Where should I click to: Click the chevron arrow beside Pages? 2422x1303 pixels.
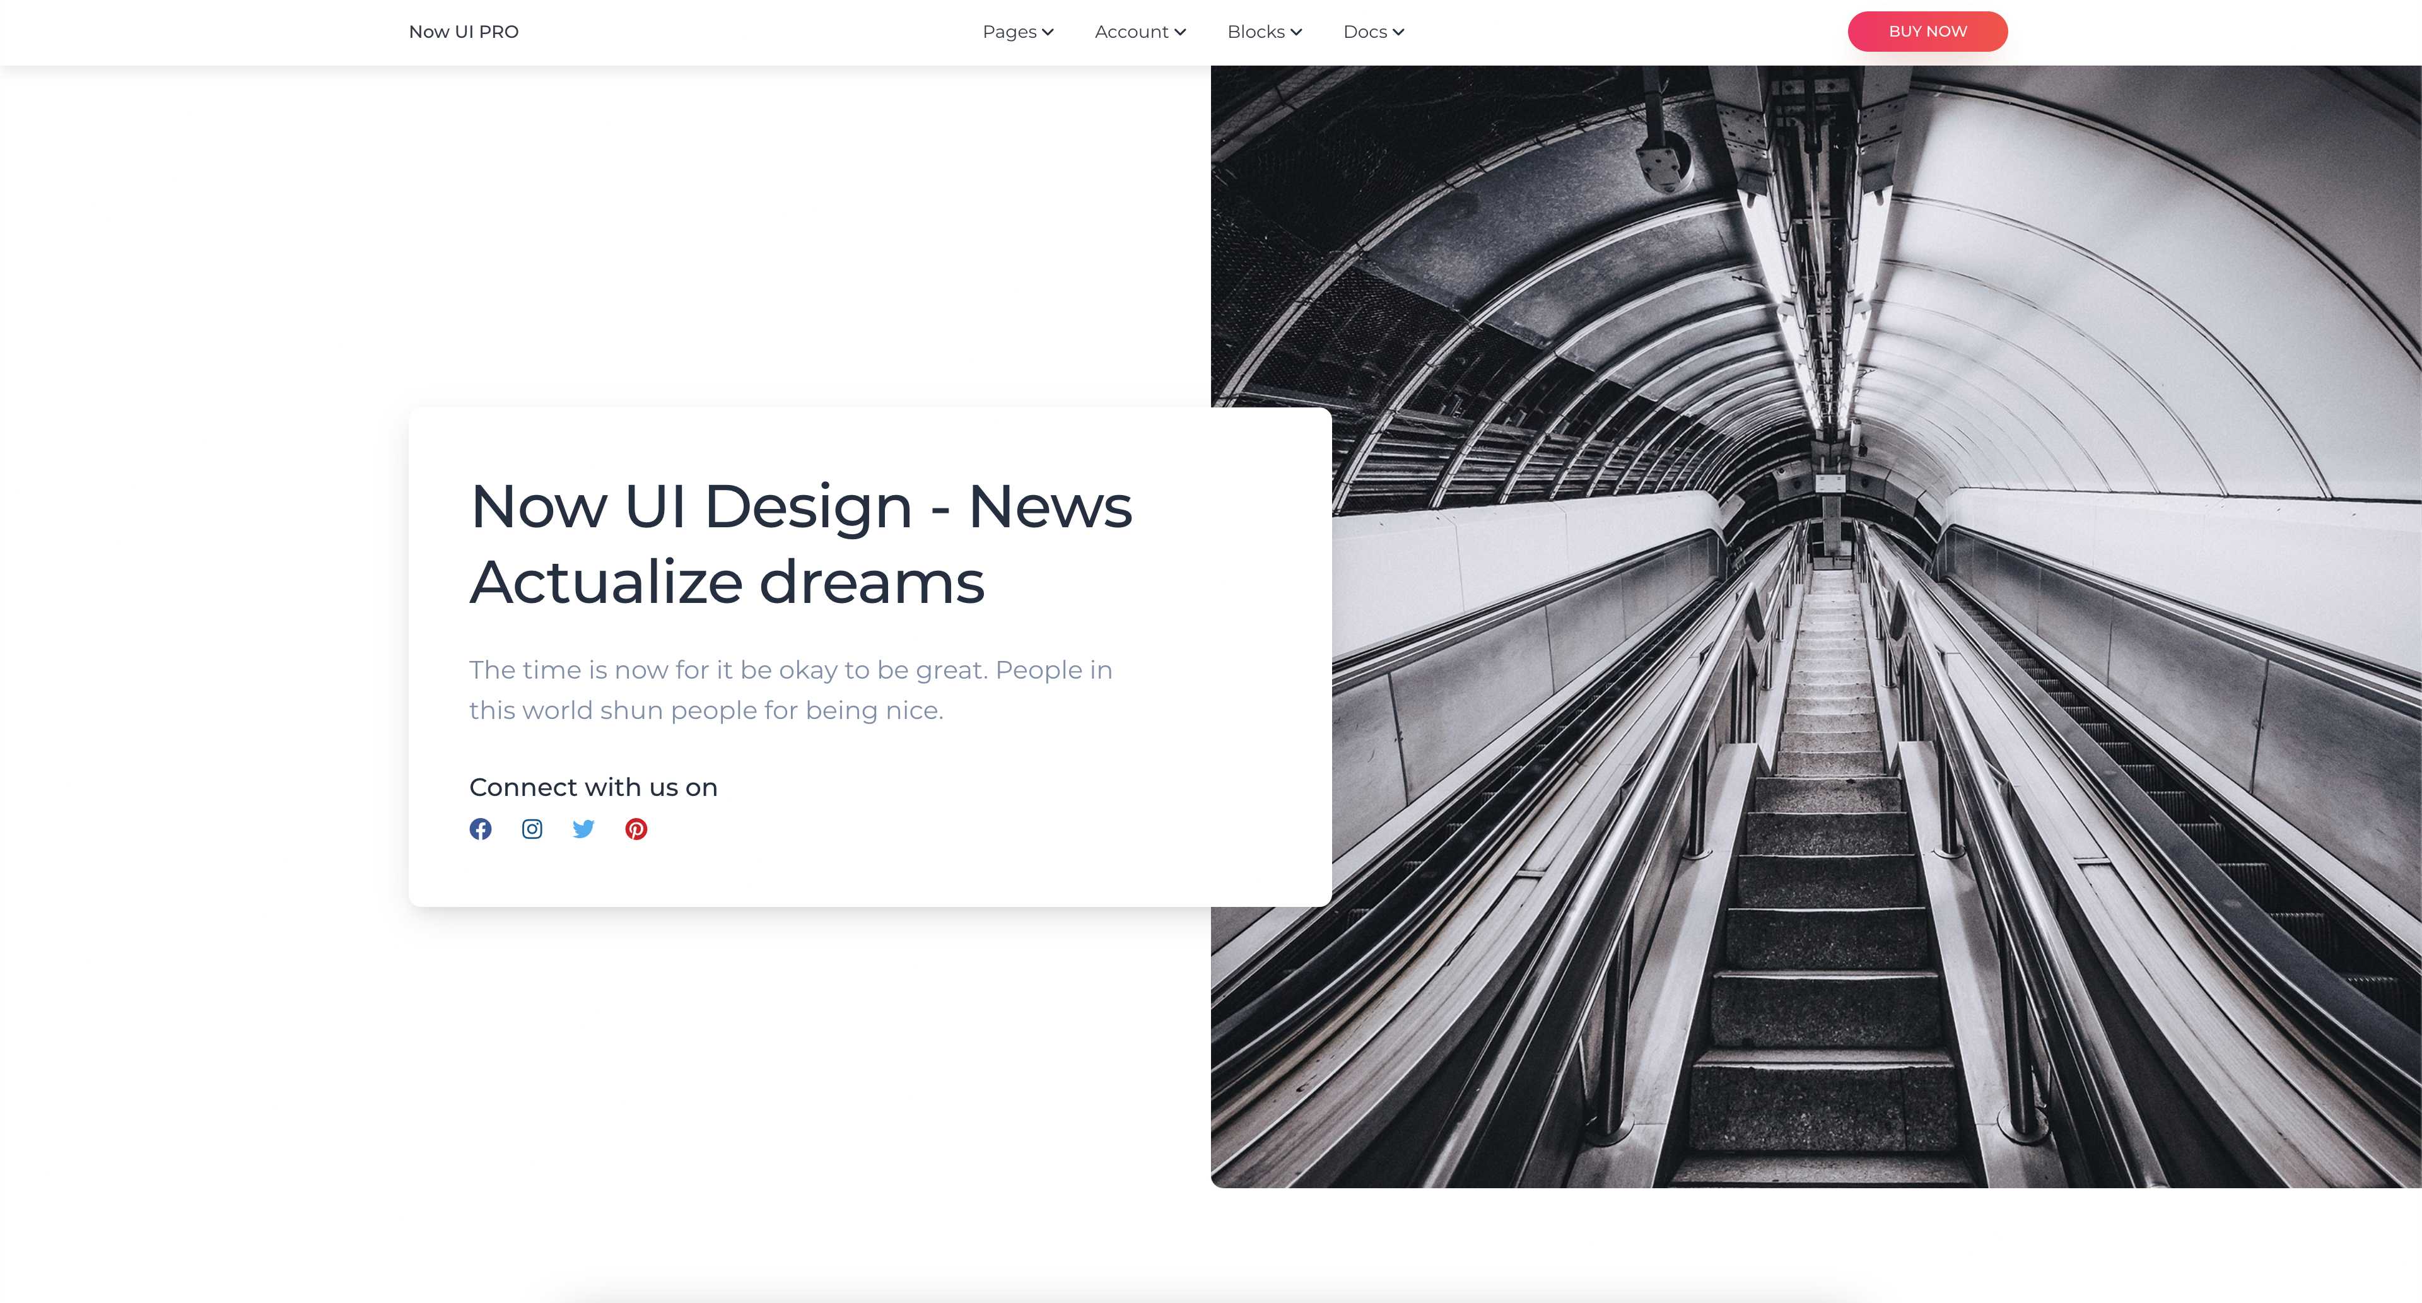coord(1048,32)
